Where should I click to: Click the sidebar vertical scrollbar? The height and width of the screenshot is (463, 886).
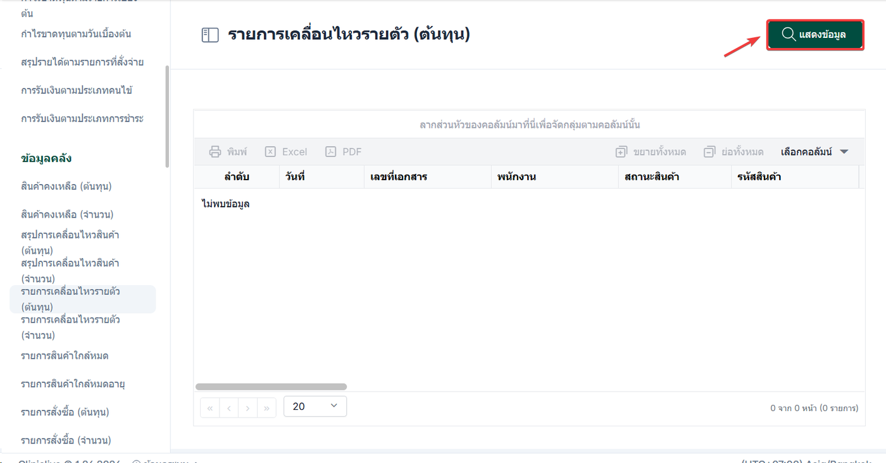click(167, 117)
